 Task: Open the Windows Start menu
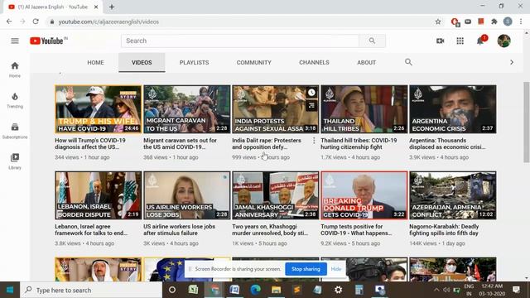pos(10,290)
